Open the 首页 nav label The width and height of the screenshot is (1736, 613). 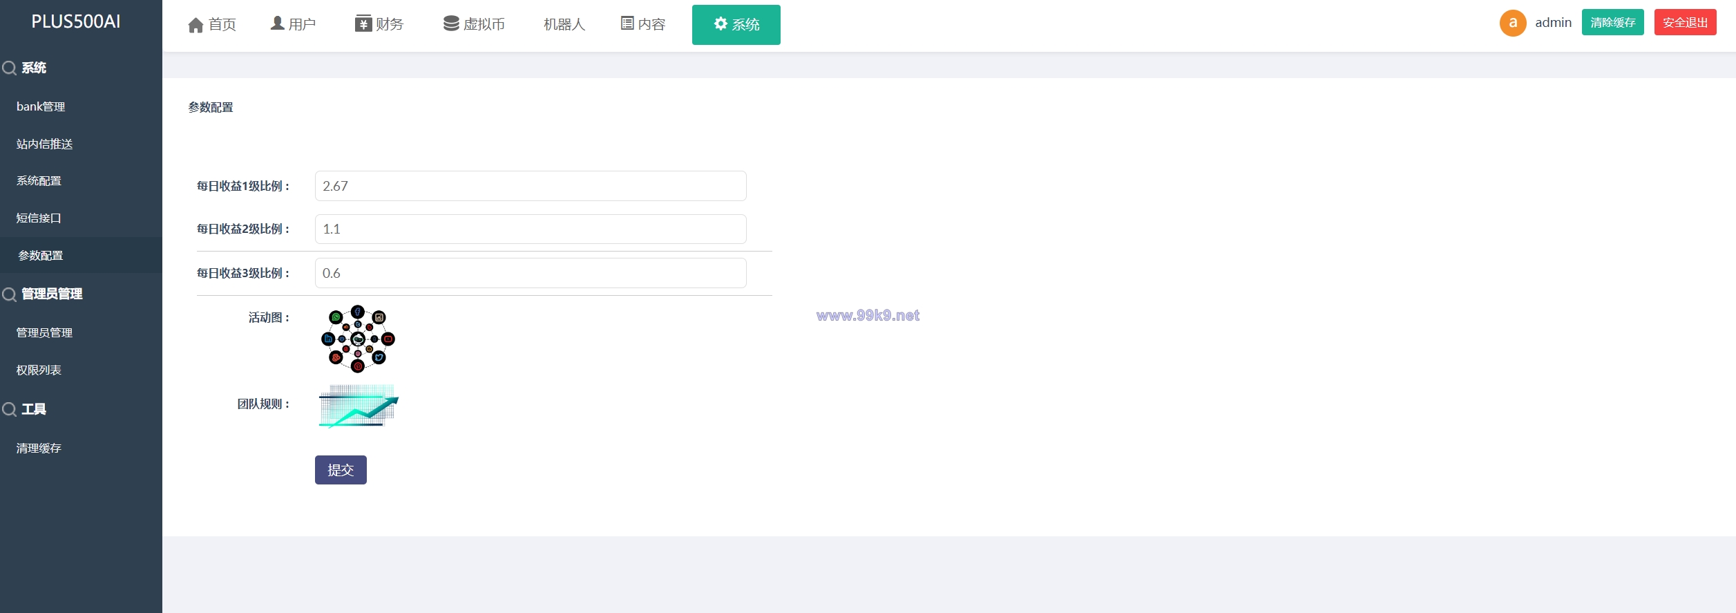click(x=222, y=25)
